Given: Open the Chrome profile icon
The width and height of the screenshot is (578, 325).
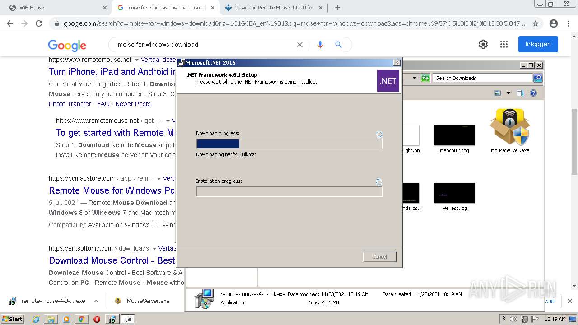Looking at the screenshot, I should [554, 23].
